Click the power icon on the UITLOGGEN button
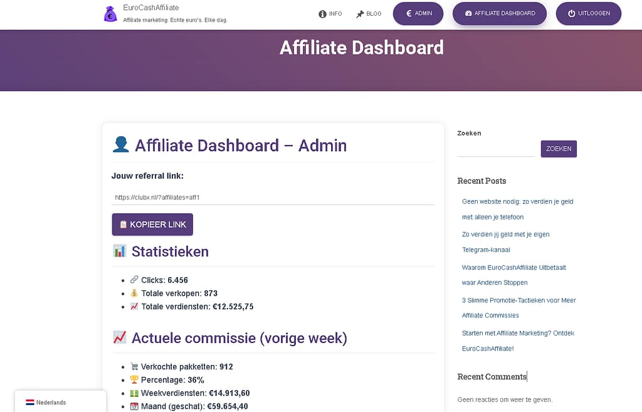Image resolution: width=642 pixels, height=412 pixels. pos(572,13)
